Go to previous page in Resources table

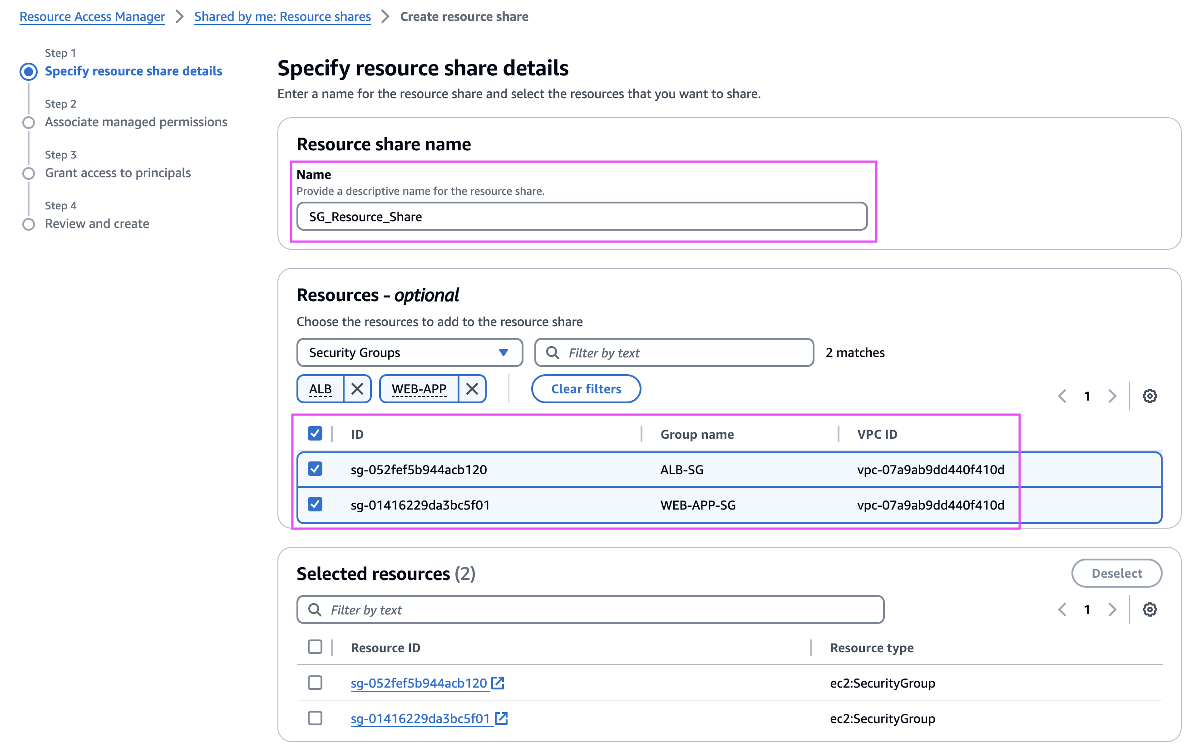1061,396
